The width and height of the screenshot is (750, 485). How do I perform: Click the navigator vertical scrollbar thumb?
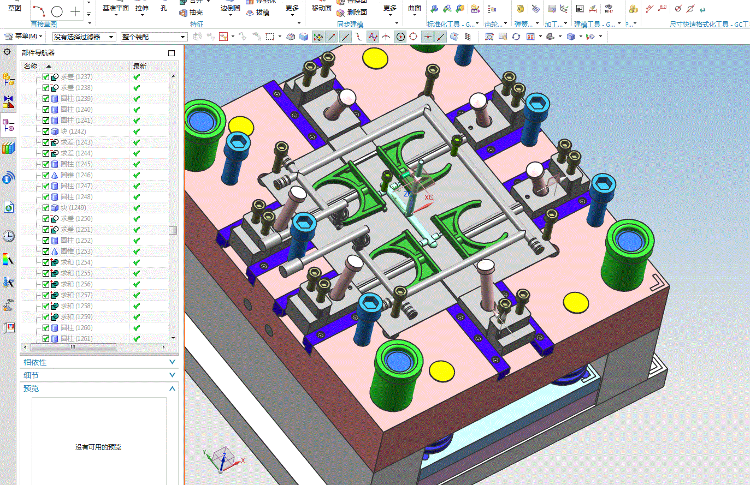click(x=173, y=230)
